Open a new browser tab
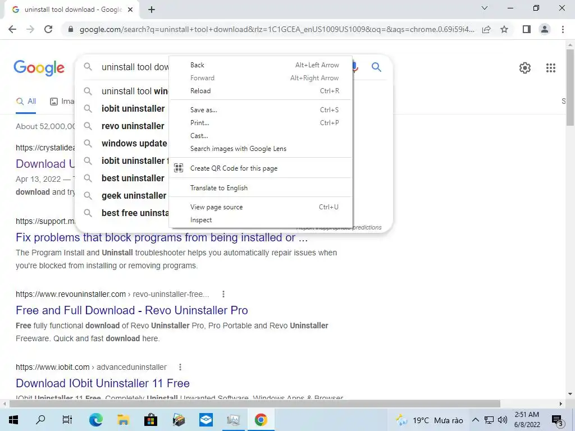 click(152, 10)
